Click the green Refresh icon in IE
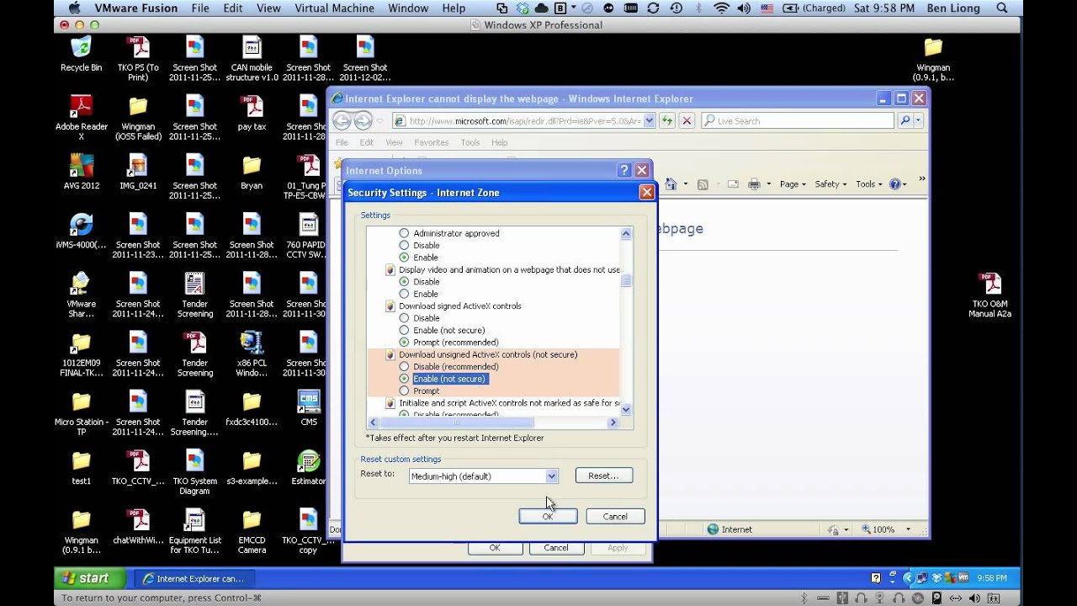Image resolution: width=1077 pixels, height=606 pixels. pos(667,120)
